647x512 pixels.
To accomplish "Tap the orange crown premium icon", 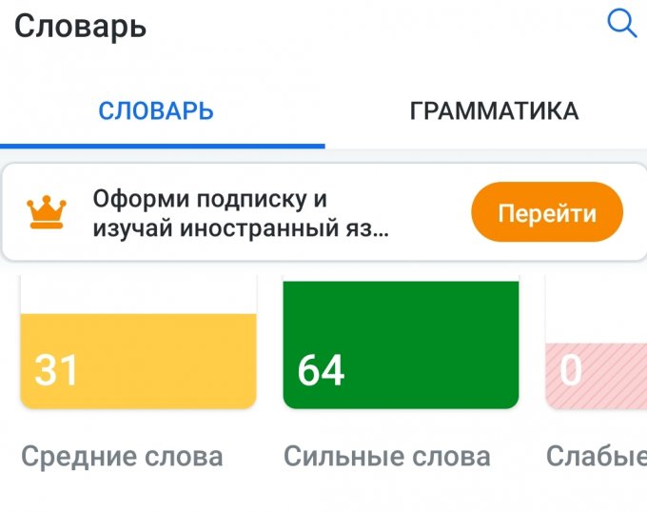I will pos(45,212).
